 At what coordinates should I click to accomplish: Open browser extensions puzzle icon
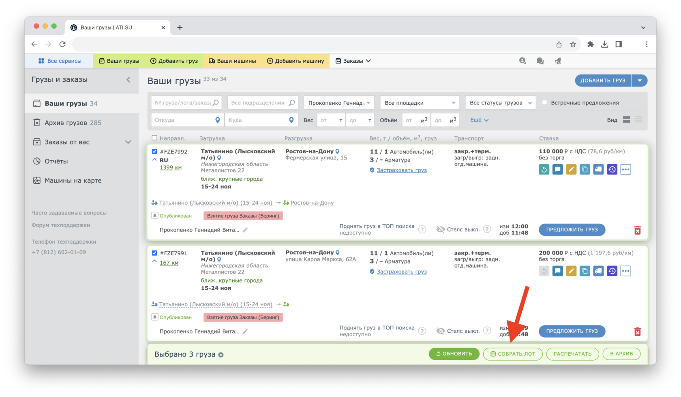(590, 44)
